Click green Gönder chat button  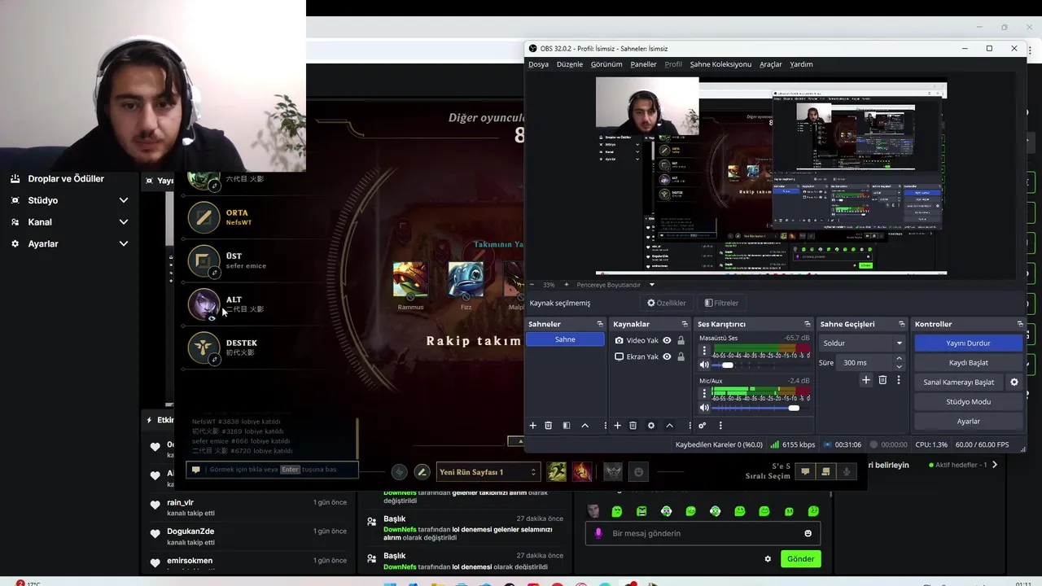(800, 559)
